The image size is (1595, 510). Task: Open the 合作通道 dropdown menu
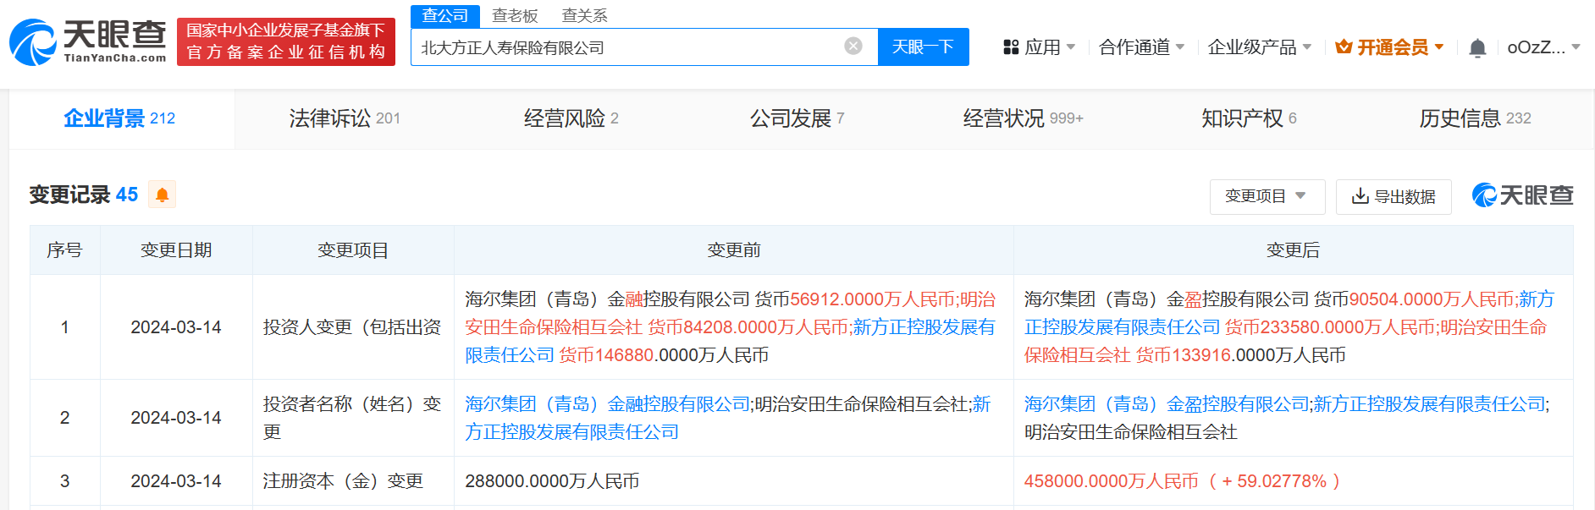pyautogui.click(x=1141, y=47)
